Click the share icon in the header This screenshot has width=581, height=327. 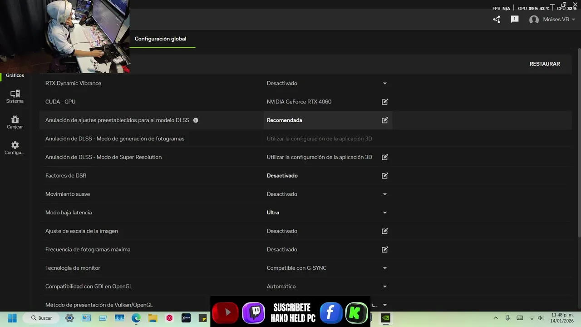[497, 20]
